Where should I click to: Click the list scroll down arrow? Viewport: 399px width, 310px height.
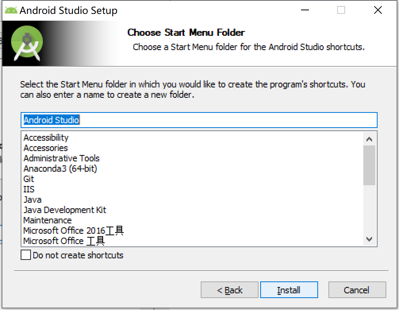[369, 239]
